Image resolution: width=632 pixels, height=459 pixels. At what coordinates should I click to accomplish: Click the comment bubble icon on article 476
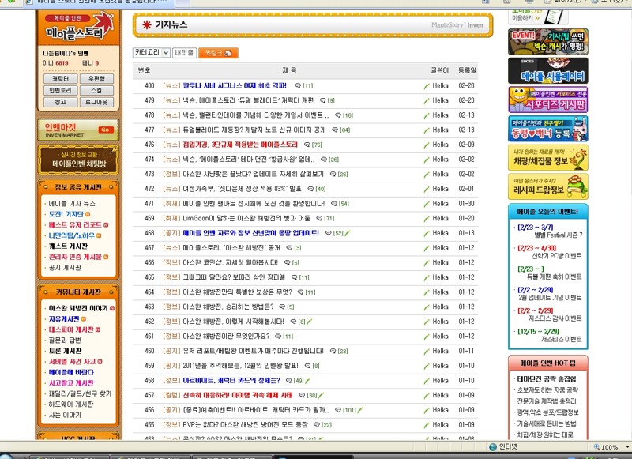pyautogui.click(x=307, y=145)
